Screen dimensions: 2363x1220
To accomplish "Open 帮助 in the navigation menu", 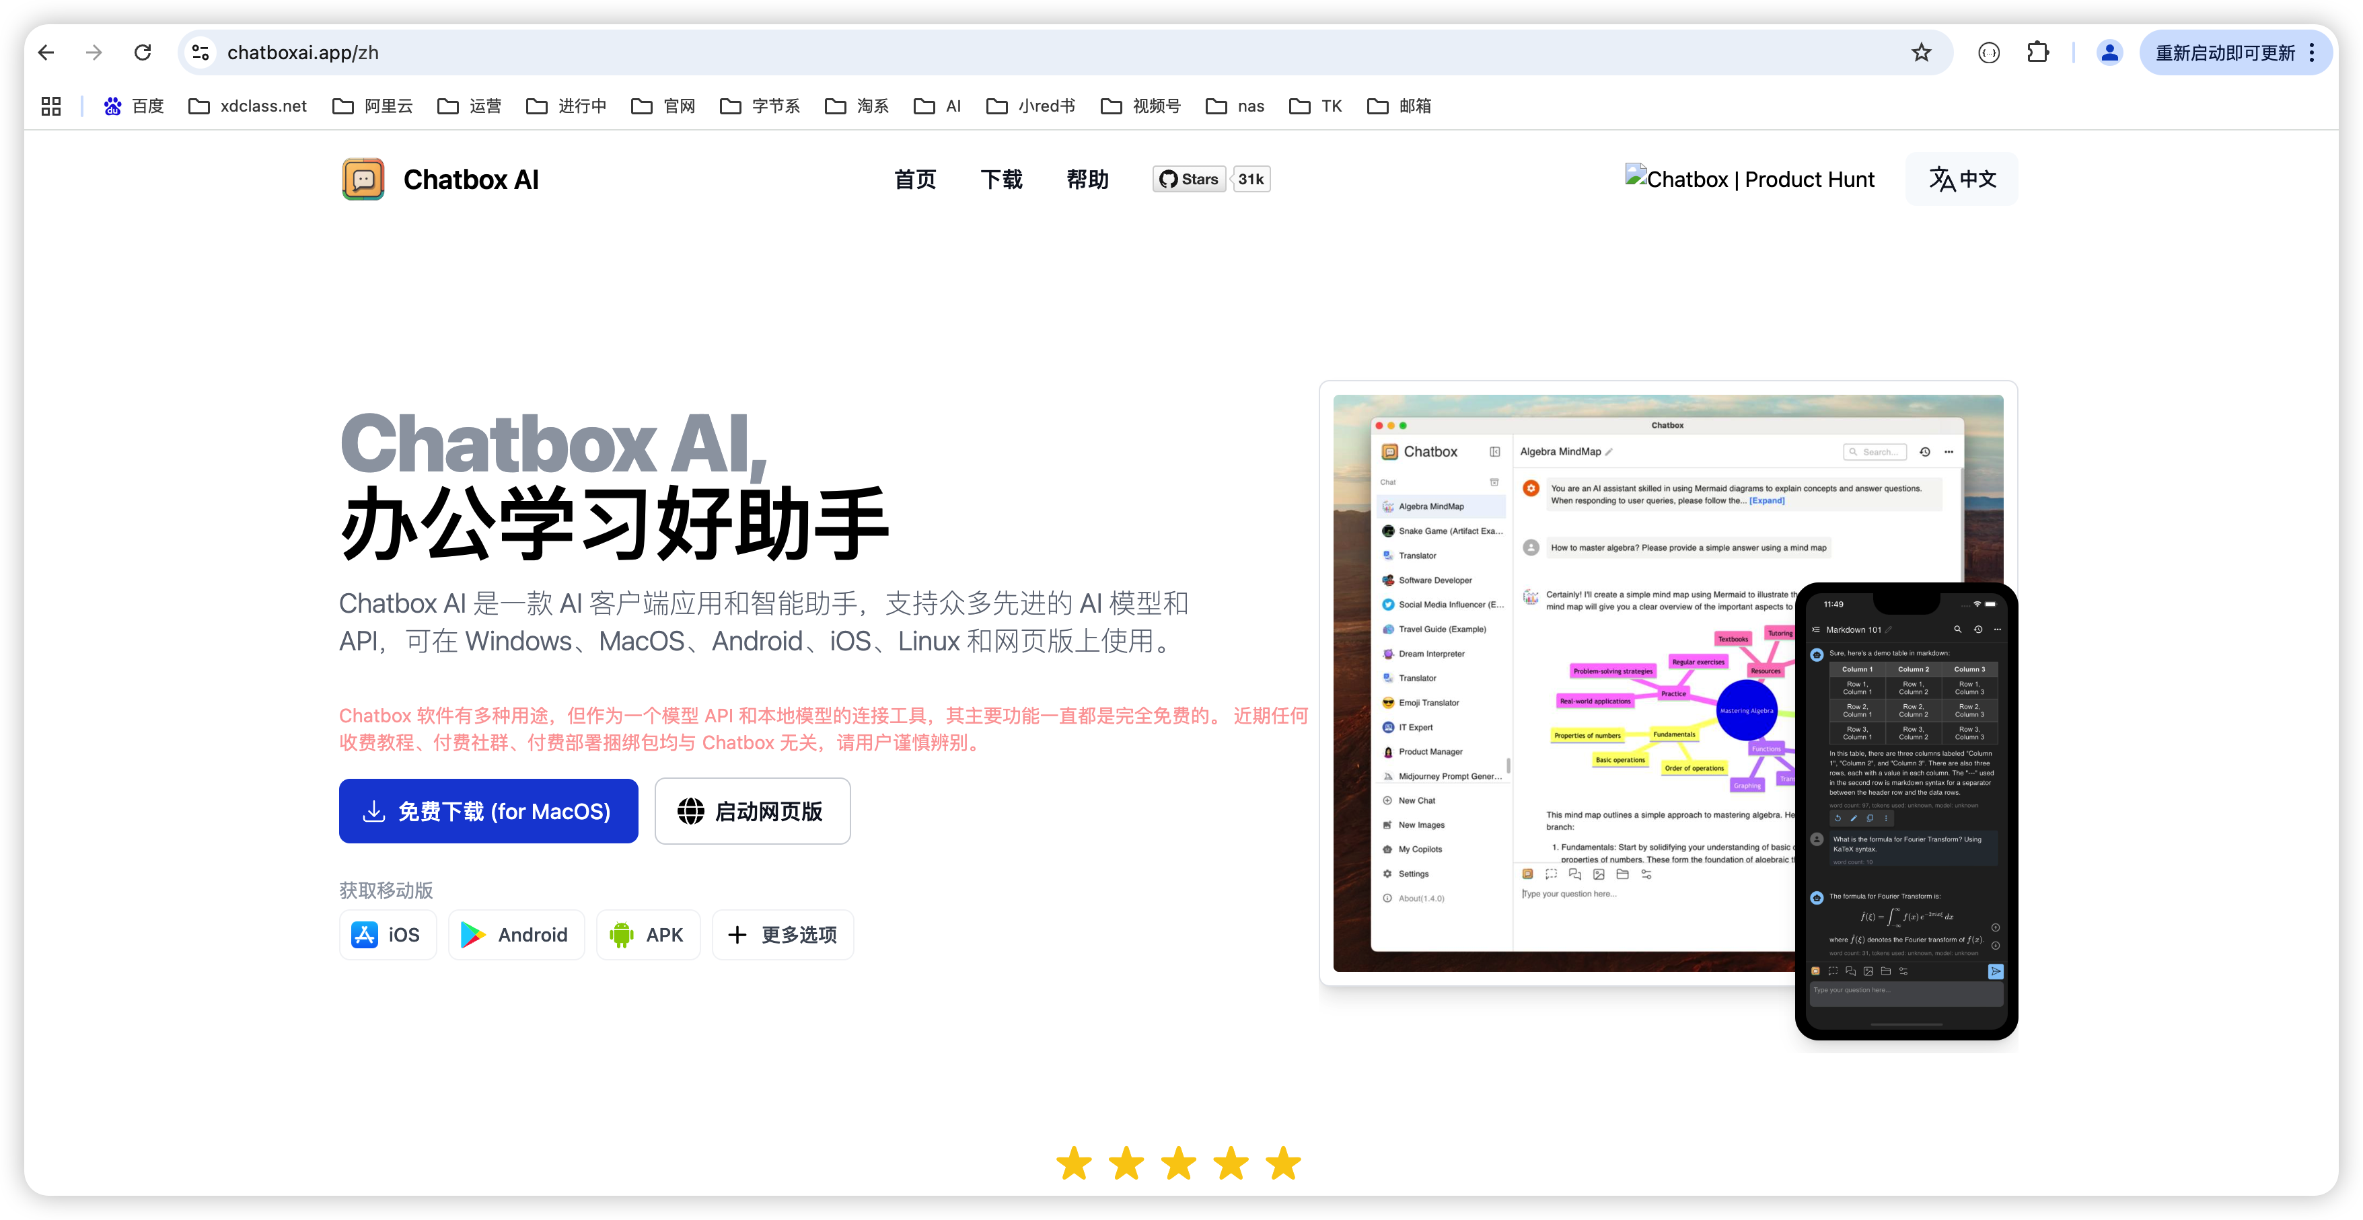I will (x=1087, y=180).
